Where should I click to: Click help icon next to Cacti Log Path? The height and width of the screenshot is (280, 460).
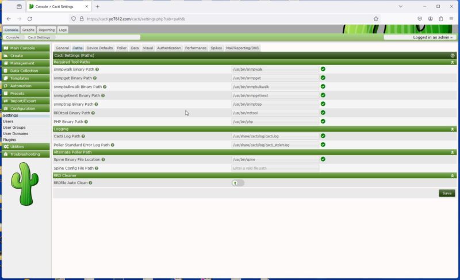[83, 136]
